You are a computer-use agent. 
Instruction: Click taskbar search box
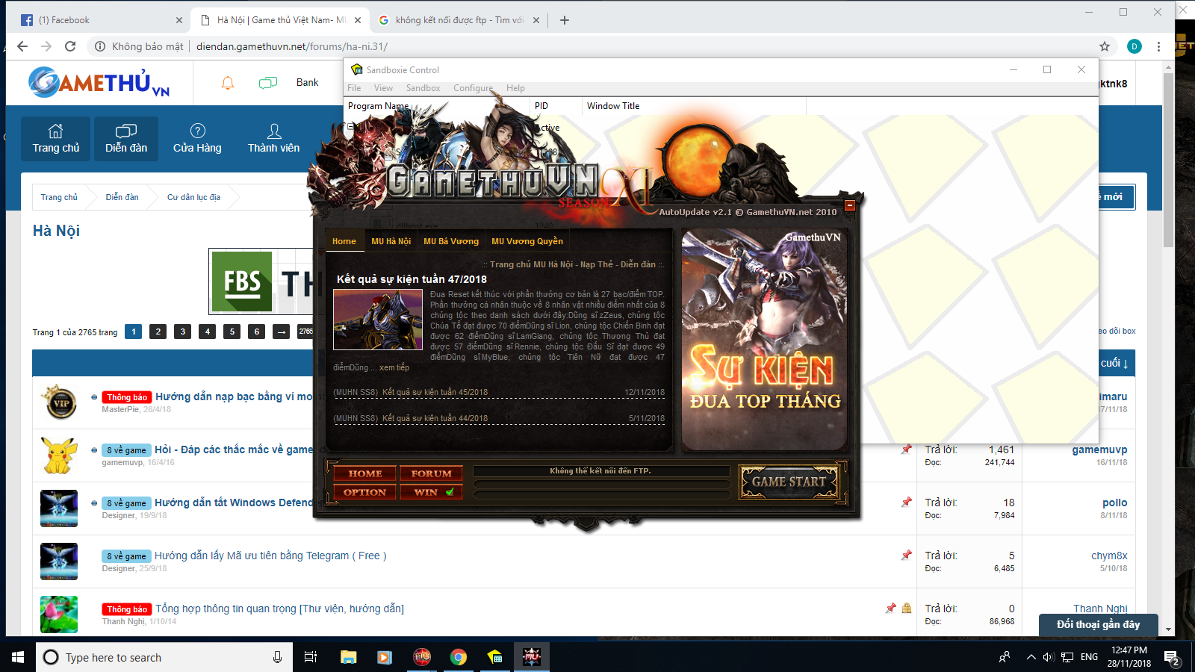164,657
